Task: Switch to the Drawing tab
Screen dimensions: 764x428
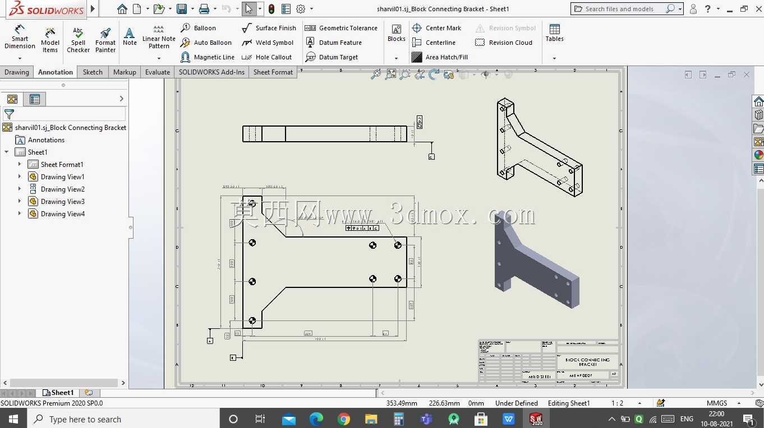Action: pyautogui.click(x=17, y=72)
